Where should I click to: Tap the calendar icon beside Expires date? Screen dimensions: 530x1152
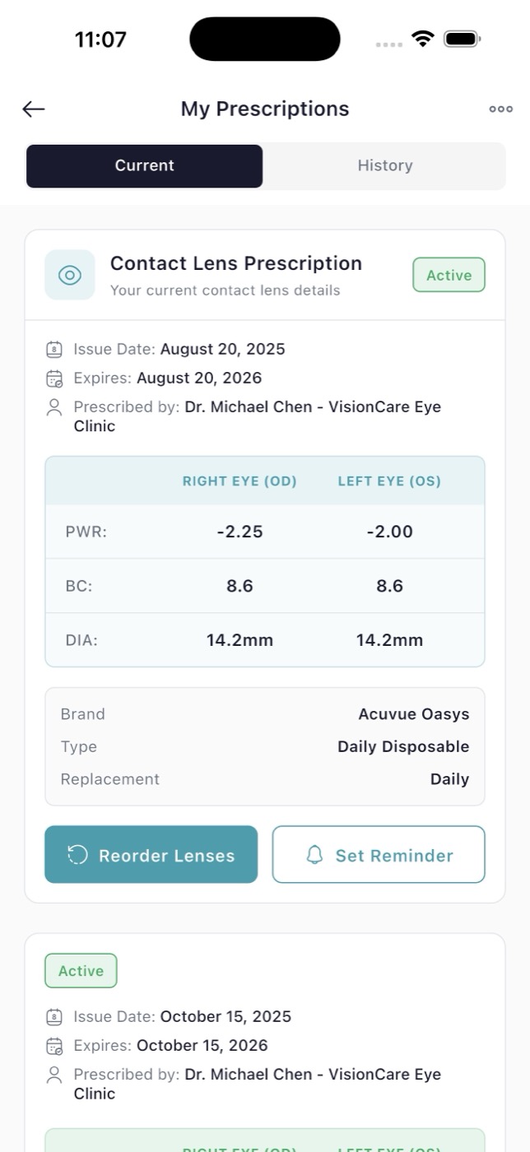[x=54, y=379]
